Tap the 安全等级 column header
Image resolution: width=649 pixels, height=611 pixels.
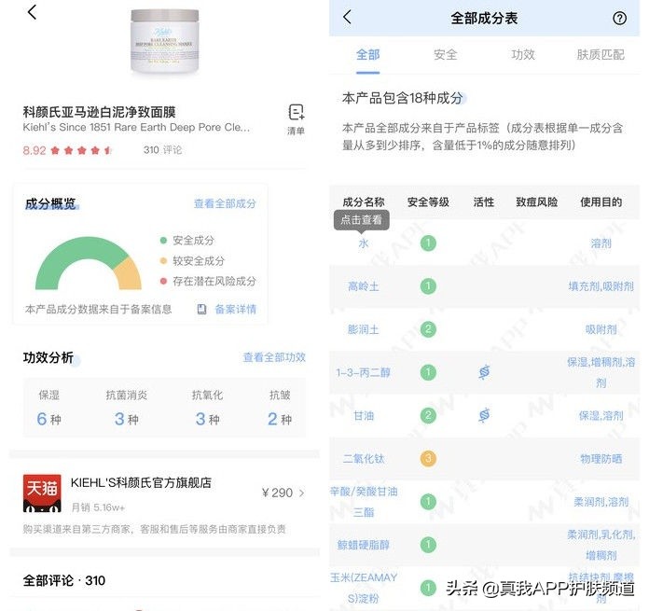pos(428,202)
